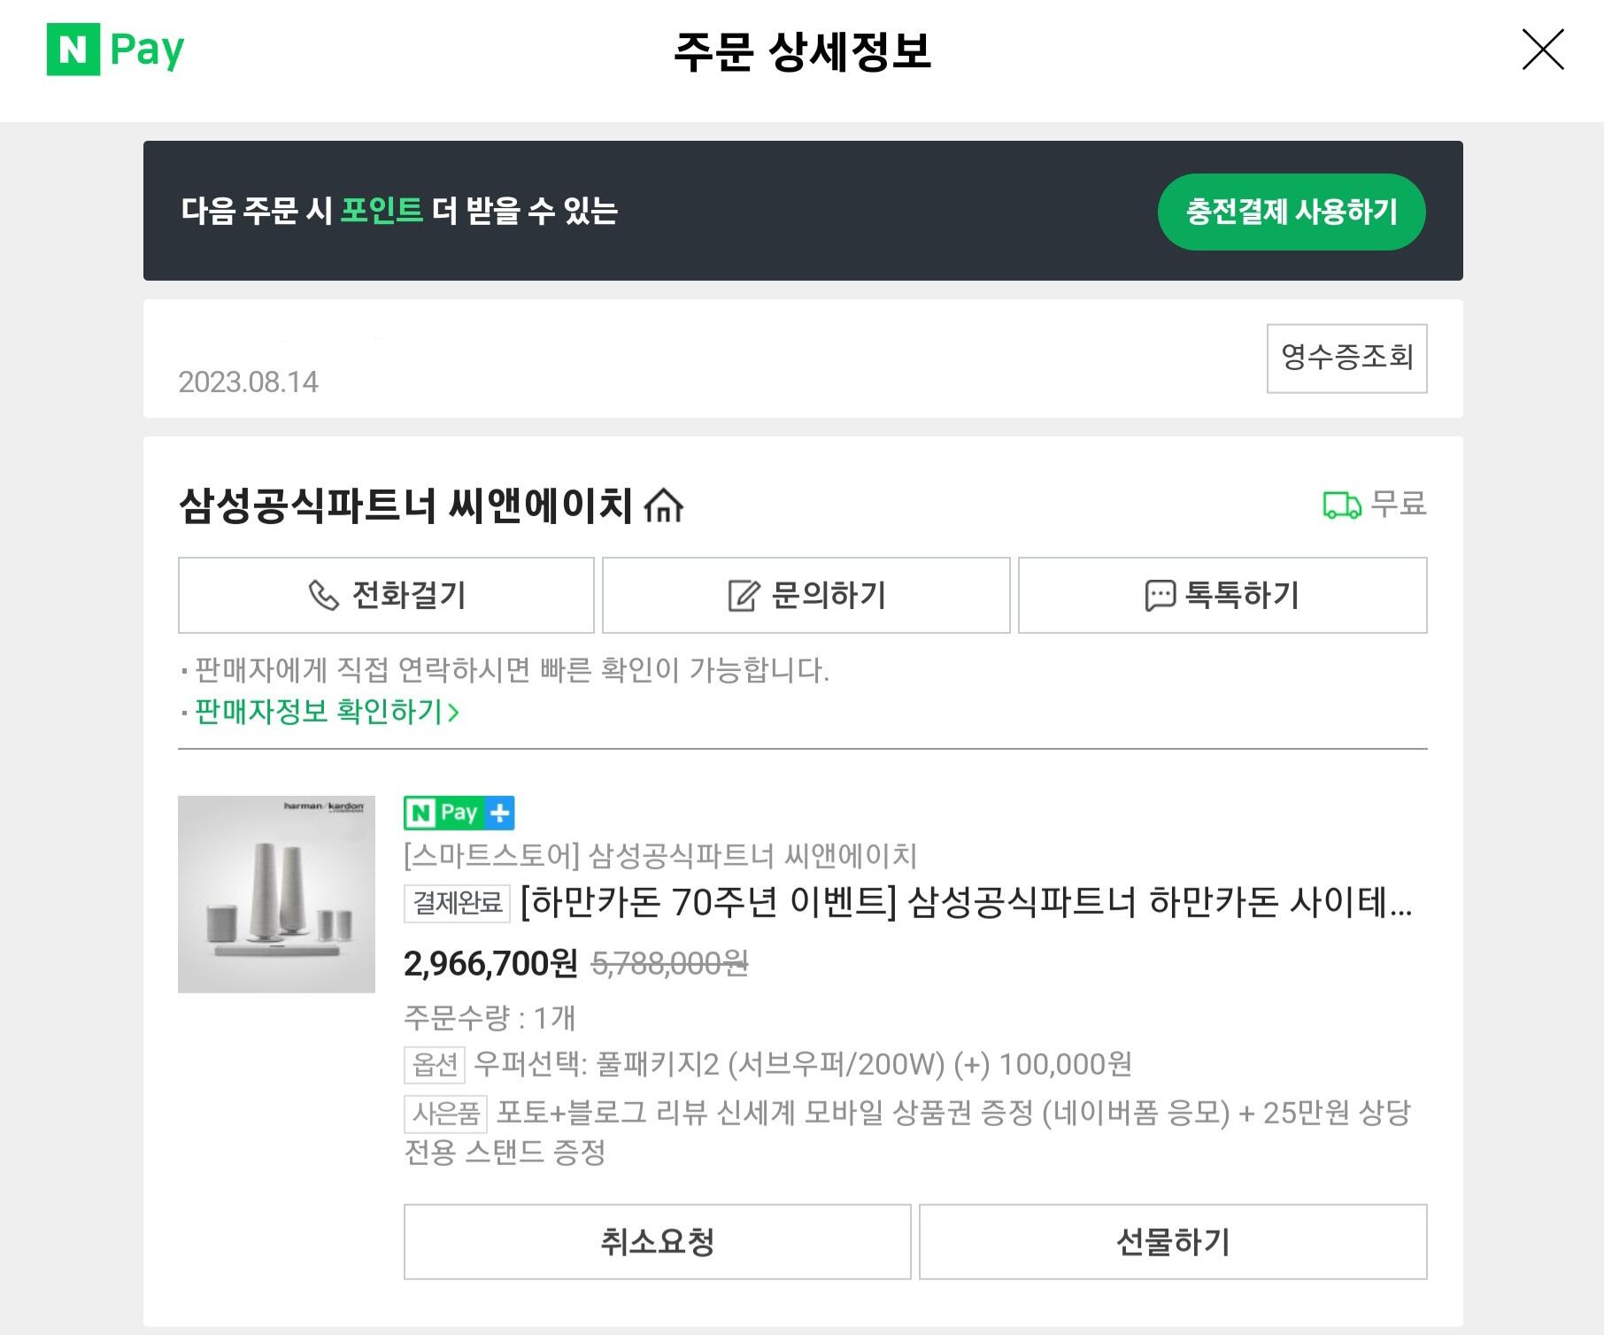Click the 선물하기 gift button
Viewport: 1604px width, 1335px height.
[1173, 1242]
